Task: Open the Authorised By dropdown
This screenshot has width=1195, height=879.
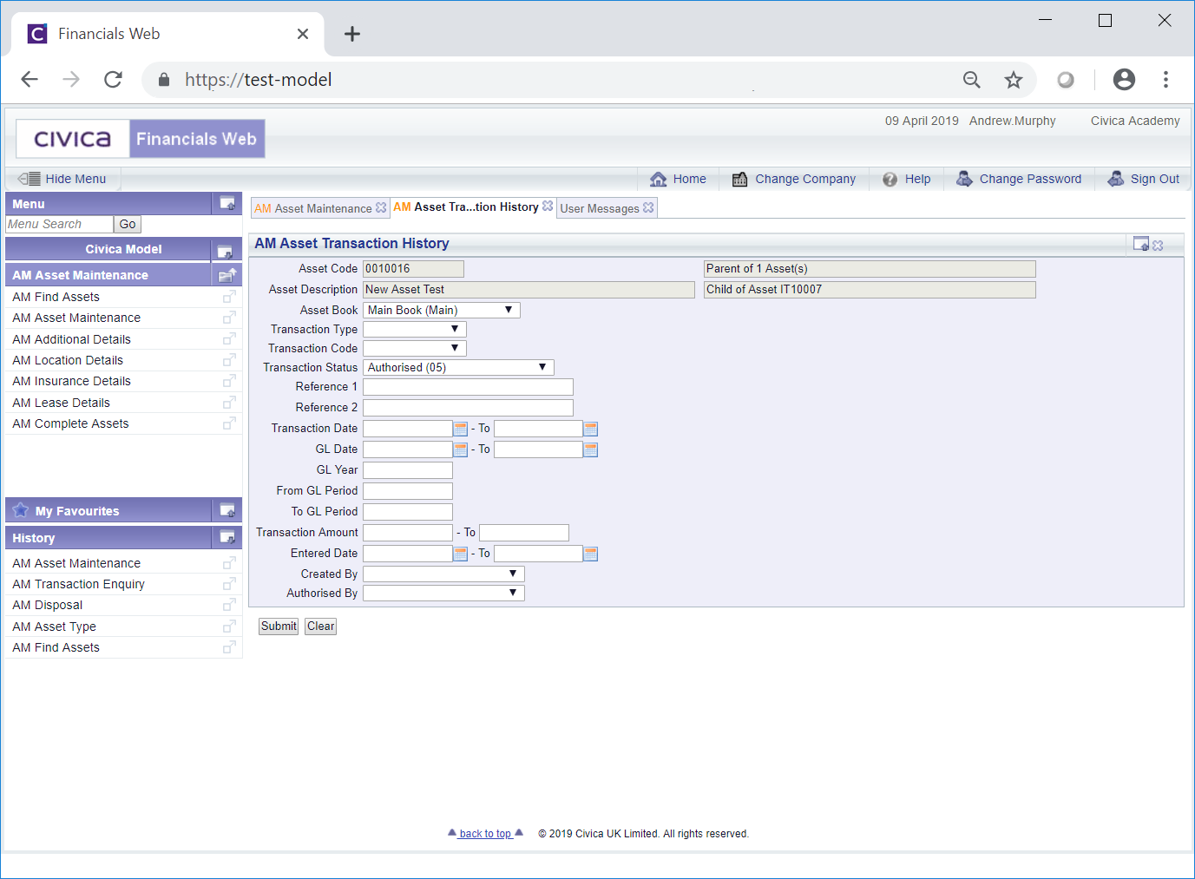Action: coord(443,593)
